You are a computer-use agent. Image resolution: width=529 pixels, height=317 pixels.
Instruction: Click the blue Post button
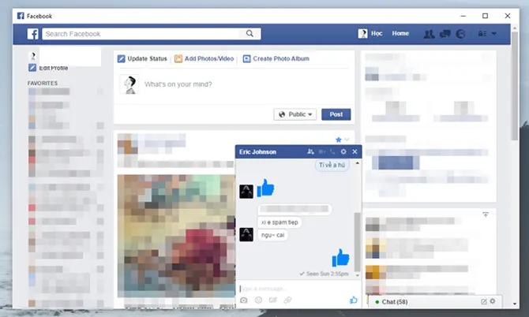[x=336, y=114]
